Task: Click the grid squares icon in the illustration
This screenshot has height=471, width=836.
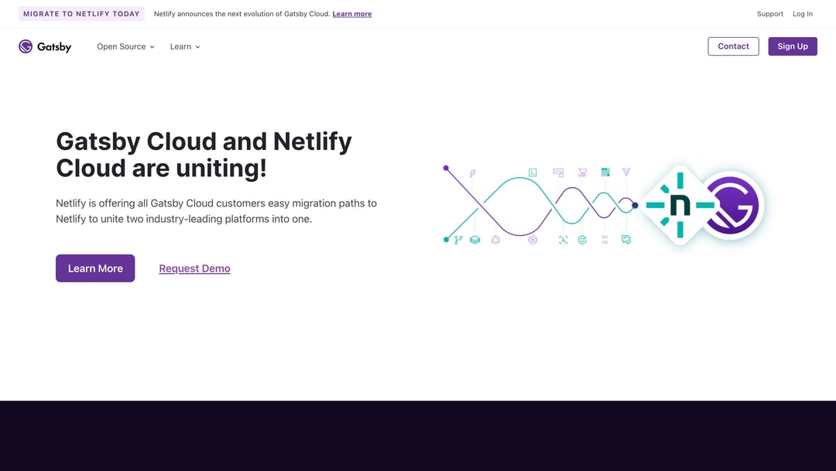Action: 605,172
